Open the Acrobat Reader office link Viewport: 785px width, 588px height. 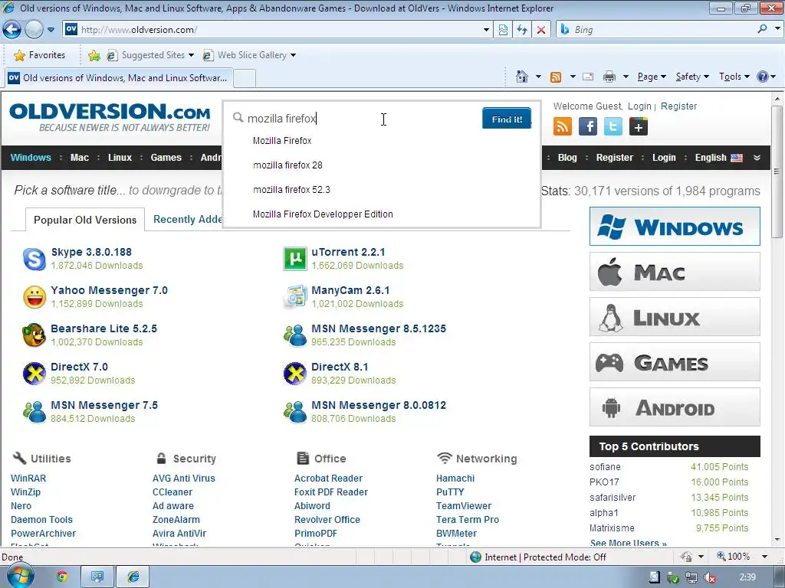[328, 478]
